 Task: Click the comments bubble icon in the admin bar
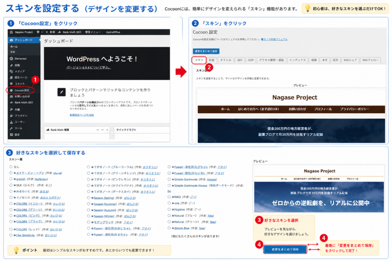tap(38, 32)
